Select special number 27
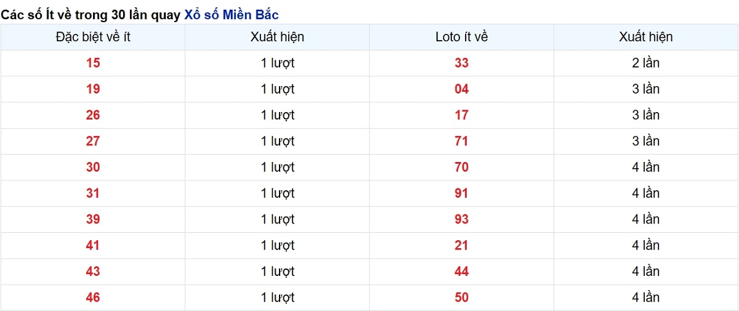 [93, 141]
